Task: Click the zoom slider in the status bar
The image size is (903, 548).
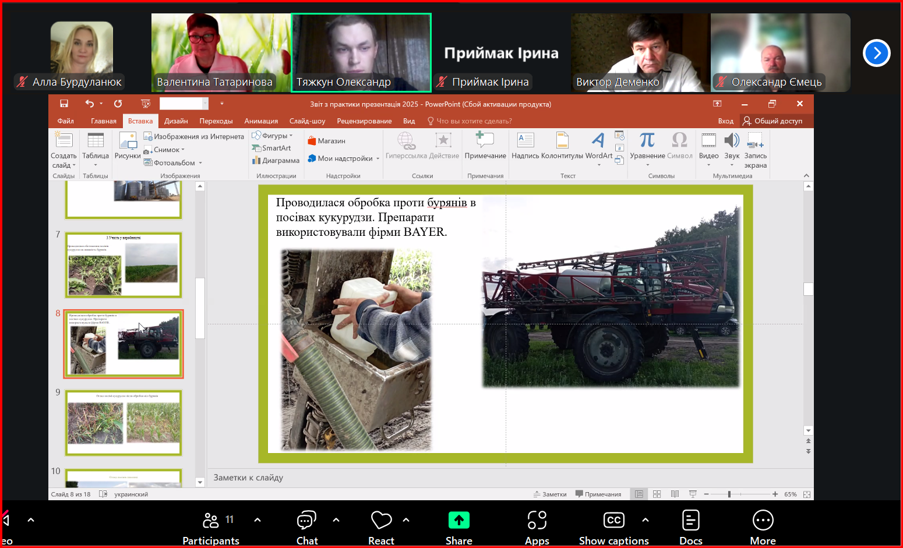Action: click(x=729, y=494)
